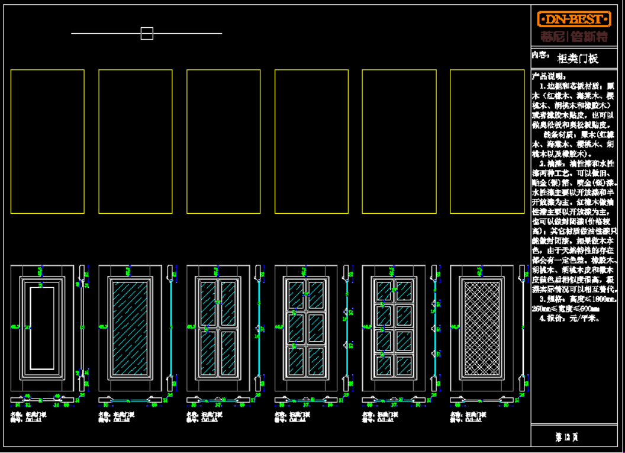Image resolution: width=625 pixels, height=453 pixels.
Task: Pick the six-pane glass door drawing
Action: 306,327
